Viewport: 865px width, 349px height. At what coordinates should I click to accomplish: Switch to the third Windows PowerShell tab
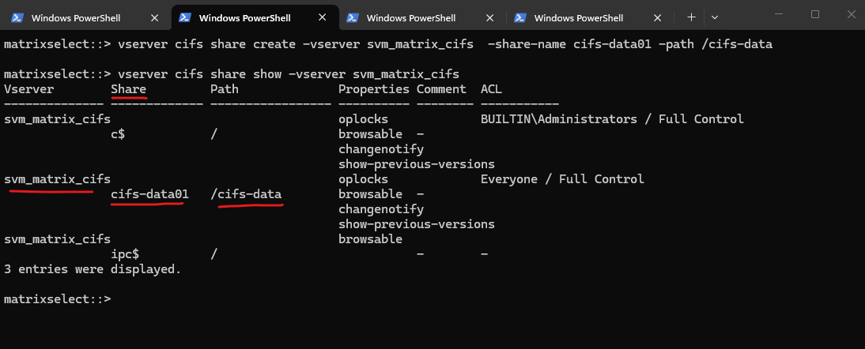412,17
